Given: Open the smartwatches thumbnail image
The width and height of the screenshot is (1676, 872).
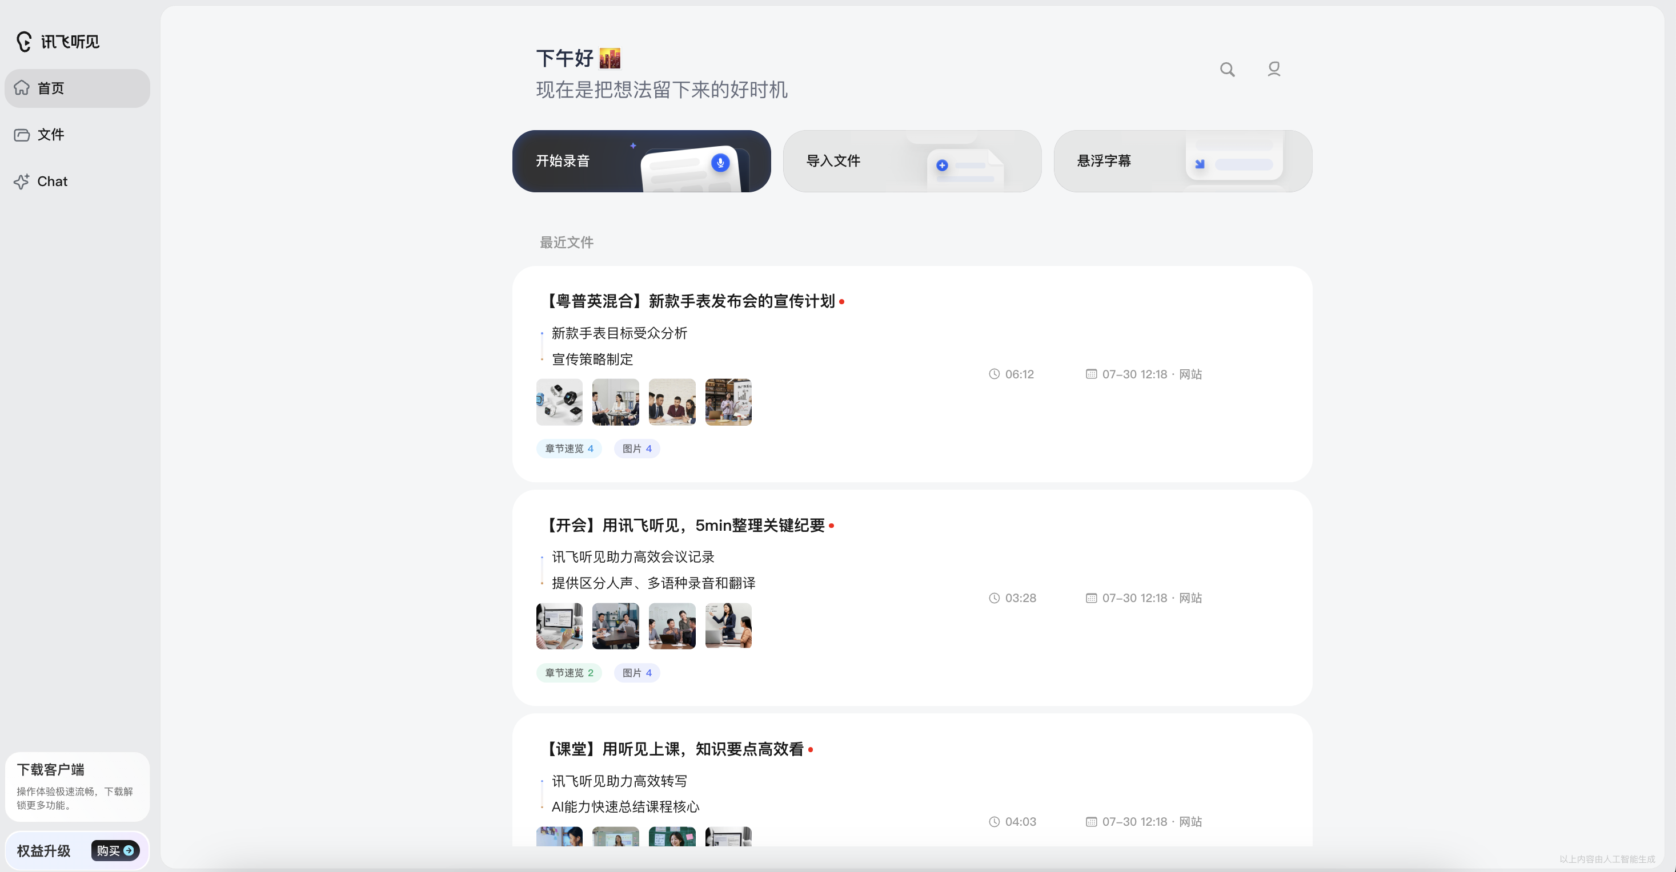Looking at the screenshot, I should point(560,402).
